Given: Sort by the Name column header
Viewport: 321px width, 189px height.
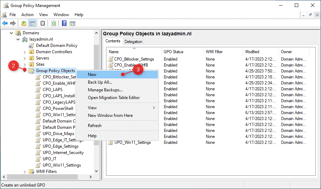Looking at the screenshot, I should [x=134, y=52].
